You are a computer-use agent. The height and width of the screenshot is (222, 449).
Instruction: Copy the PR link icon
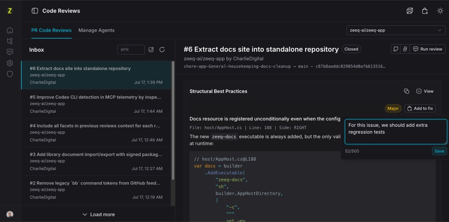(x=405, y=49)
